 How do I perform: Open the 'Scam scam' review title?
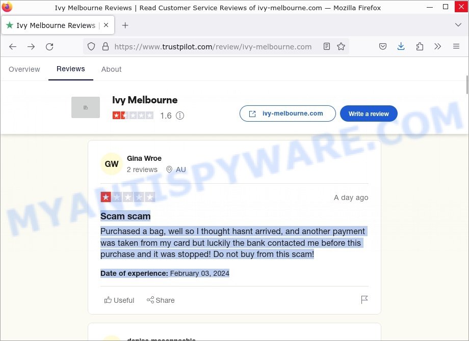(x=125, y=216)
